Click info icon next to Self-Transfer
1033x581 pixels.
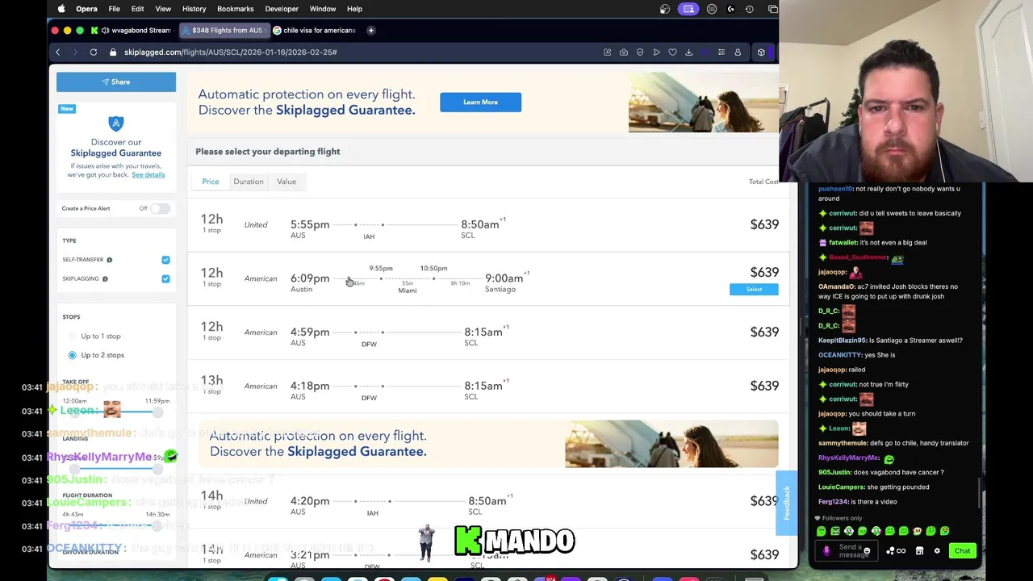[109, 260]
